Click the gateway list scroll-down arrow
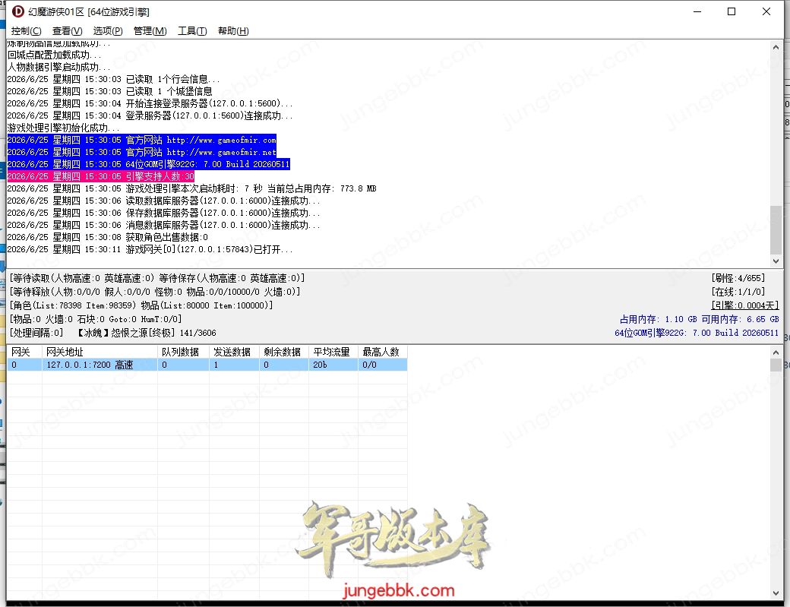Image resolution: width=790 pixels, height=607 pixels. point(776,593)
